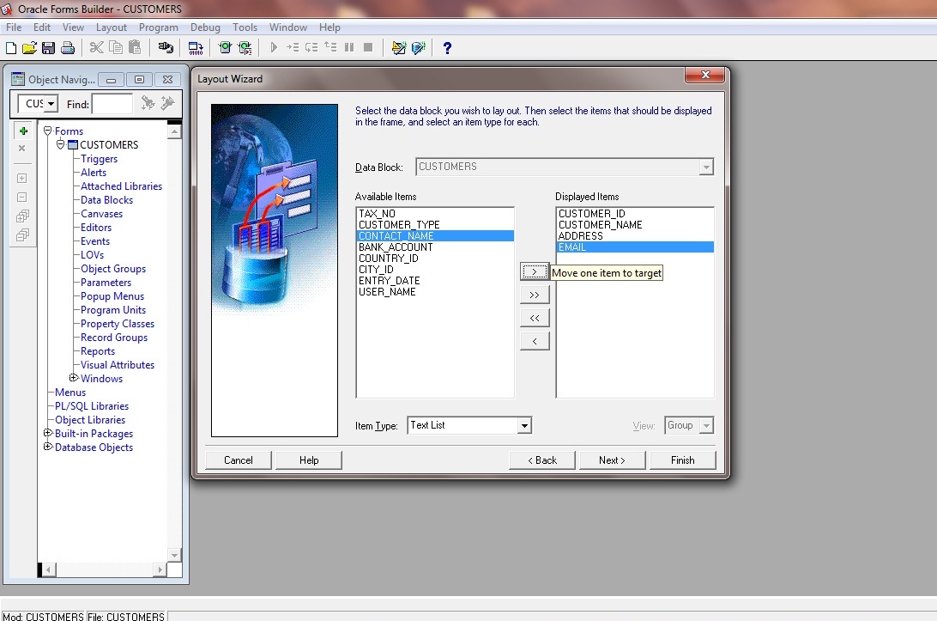Click the Back button
The image size is (937, 621).
pos(542,460)
